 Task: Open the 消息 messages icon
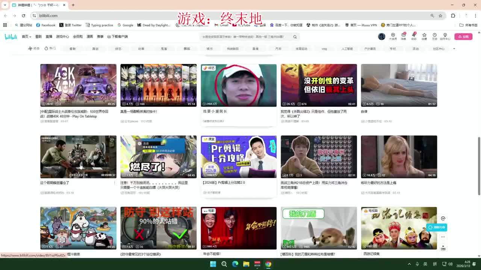tap(403, 36)
